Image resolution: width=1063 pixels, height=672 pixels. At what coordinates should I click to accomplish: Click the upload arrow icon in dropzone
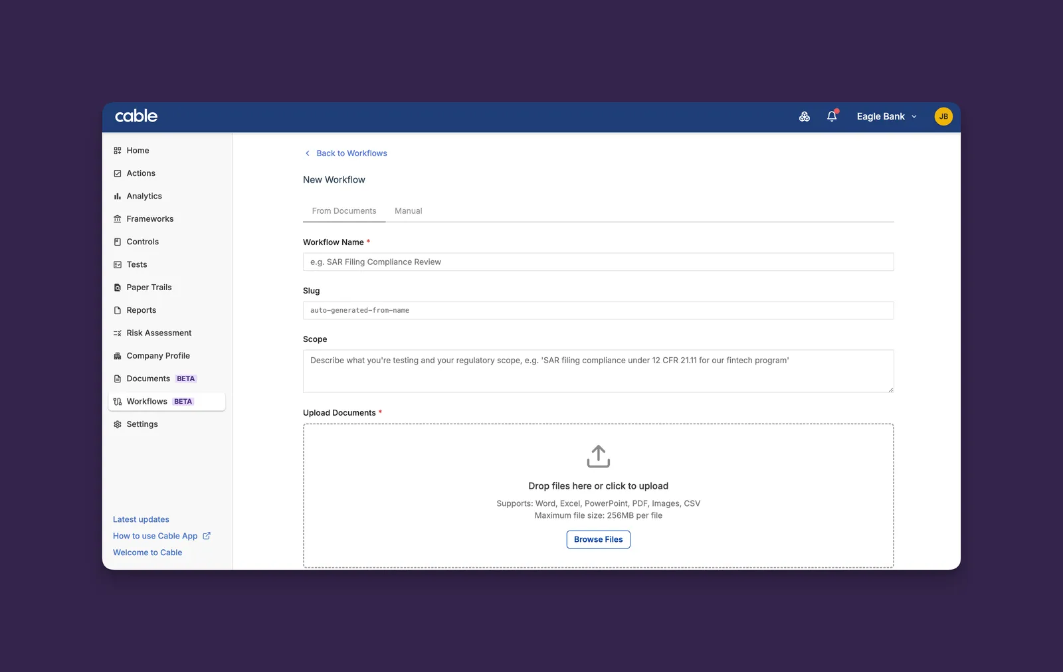599,456
